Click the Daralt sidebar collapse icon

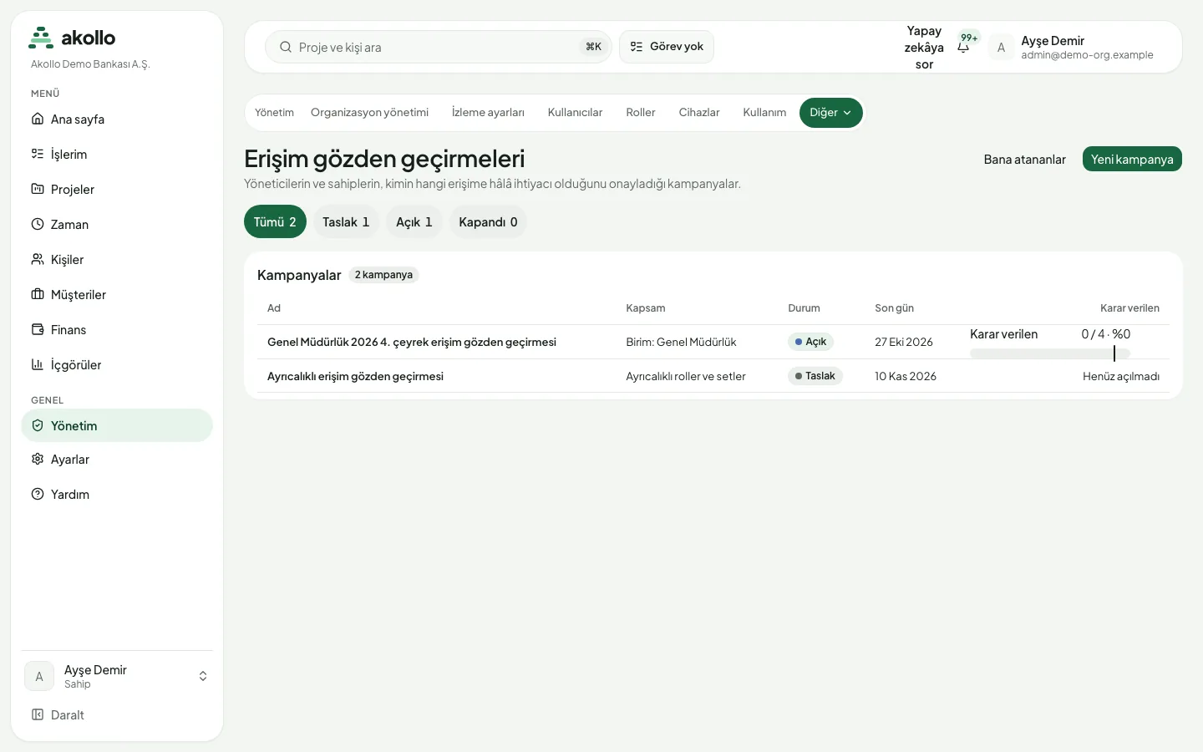pos(38,714)
